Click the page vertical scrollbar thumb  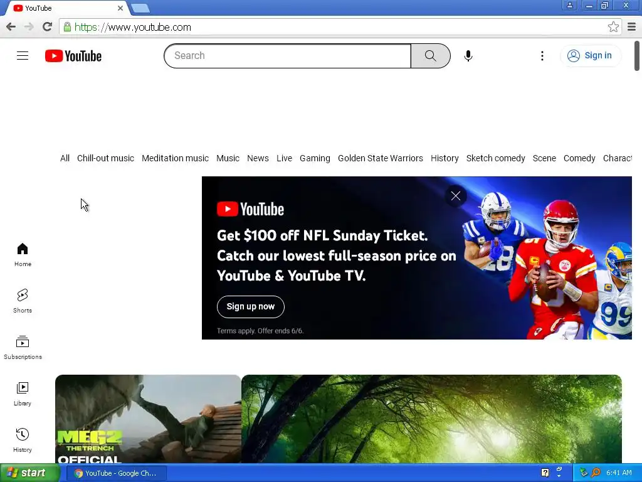click(x=637, y=56)
